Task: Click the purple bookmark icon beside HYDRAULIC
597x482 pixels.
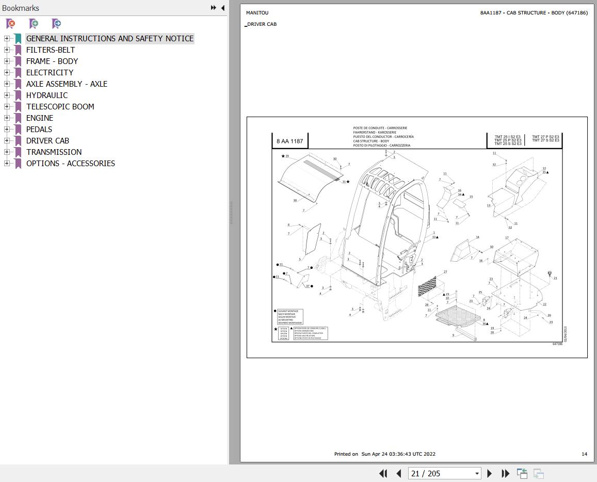Action: [x=18, y=95]
